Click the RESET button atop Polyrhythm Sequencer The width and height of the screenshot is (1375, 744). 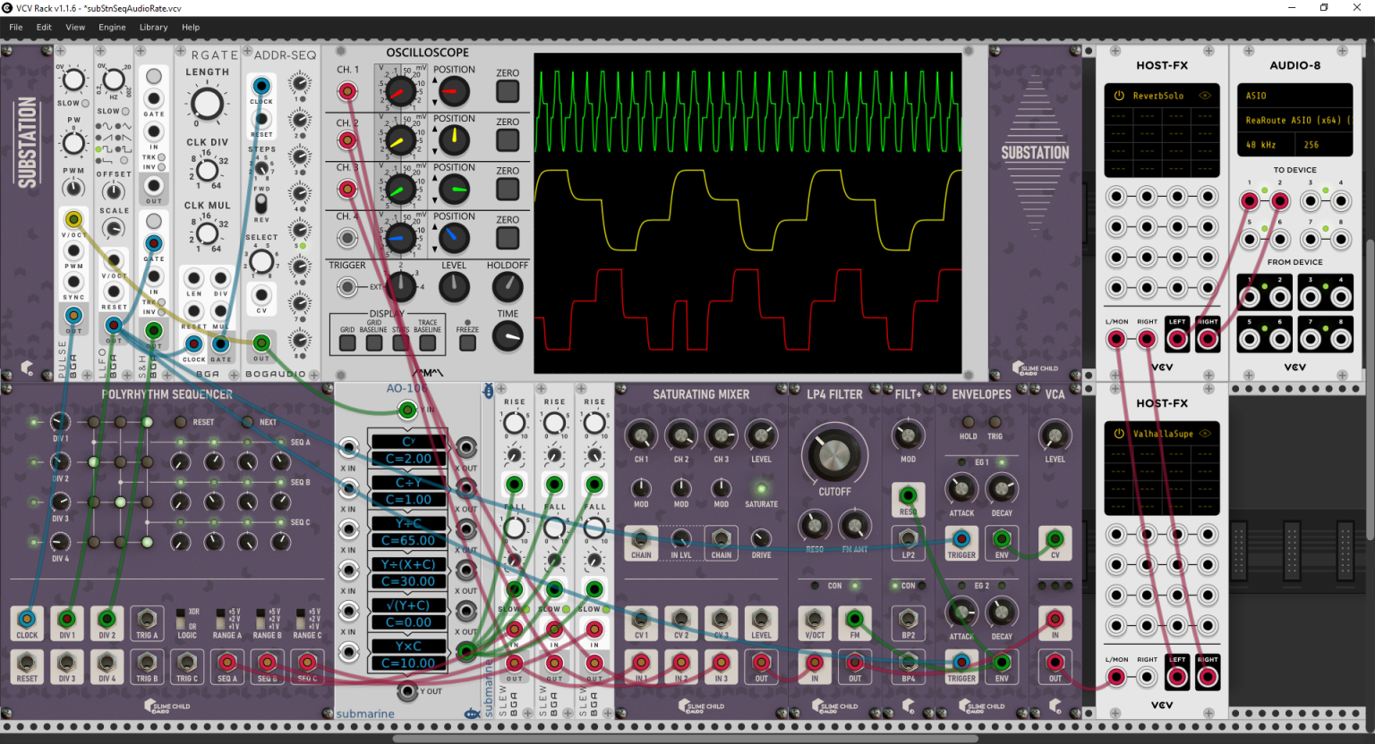[180, 422]
